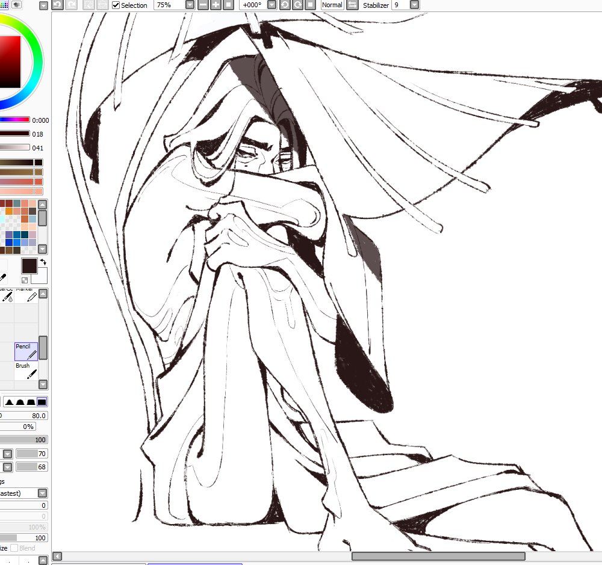Open the 75% zoom dropdown

[190, 5]
